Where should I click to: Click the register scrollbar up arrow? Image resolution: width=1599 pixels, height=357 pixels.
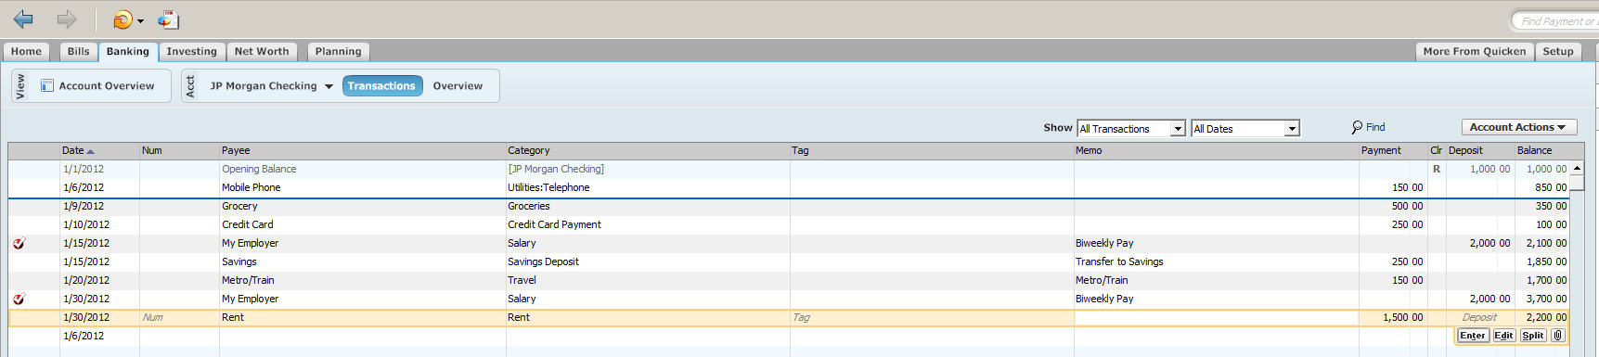point(1577,168)
